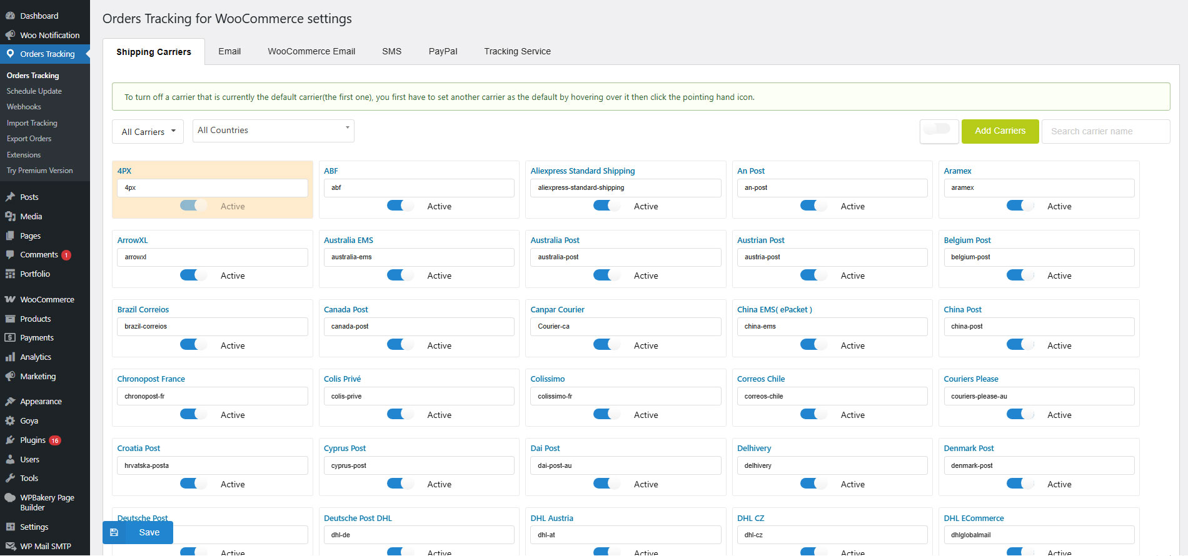Switch off the Delhivery carrier
The width and height of the screenshot is (1188, 556).
pos(813,484)
